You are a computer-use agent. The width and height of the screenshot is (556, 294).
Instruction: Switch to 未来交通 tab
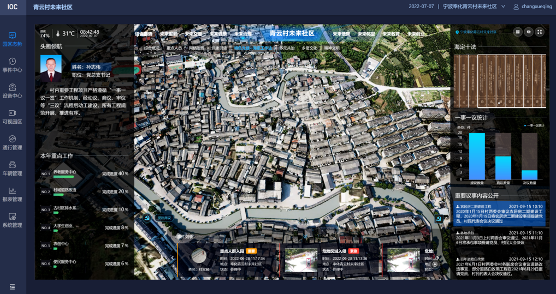coord(193,34)
